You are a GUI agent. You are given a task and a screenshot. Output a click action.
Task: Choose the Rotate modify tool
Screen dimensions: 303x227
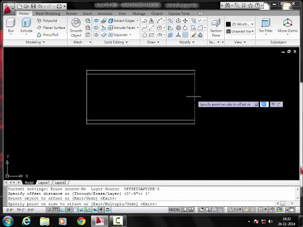pos(185,28)
